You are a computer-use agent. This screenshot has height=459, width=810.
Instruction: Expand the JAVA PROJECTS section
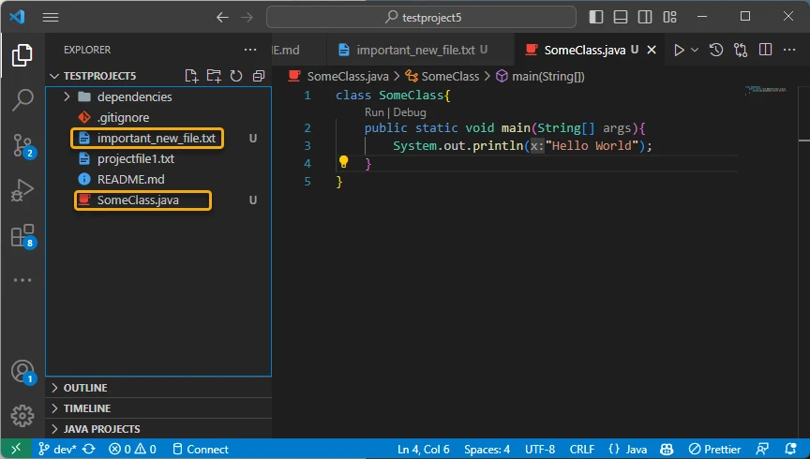pyautogui.click(x=158, y=429)
